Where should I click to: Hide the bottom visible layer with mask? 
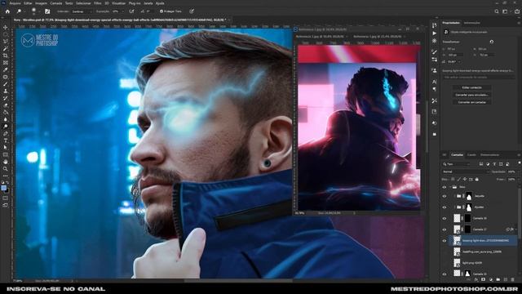[x=445, y=274]
